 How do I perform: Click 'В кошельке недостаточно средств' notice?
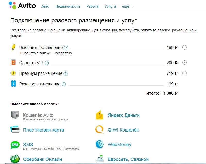[46, 119]
